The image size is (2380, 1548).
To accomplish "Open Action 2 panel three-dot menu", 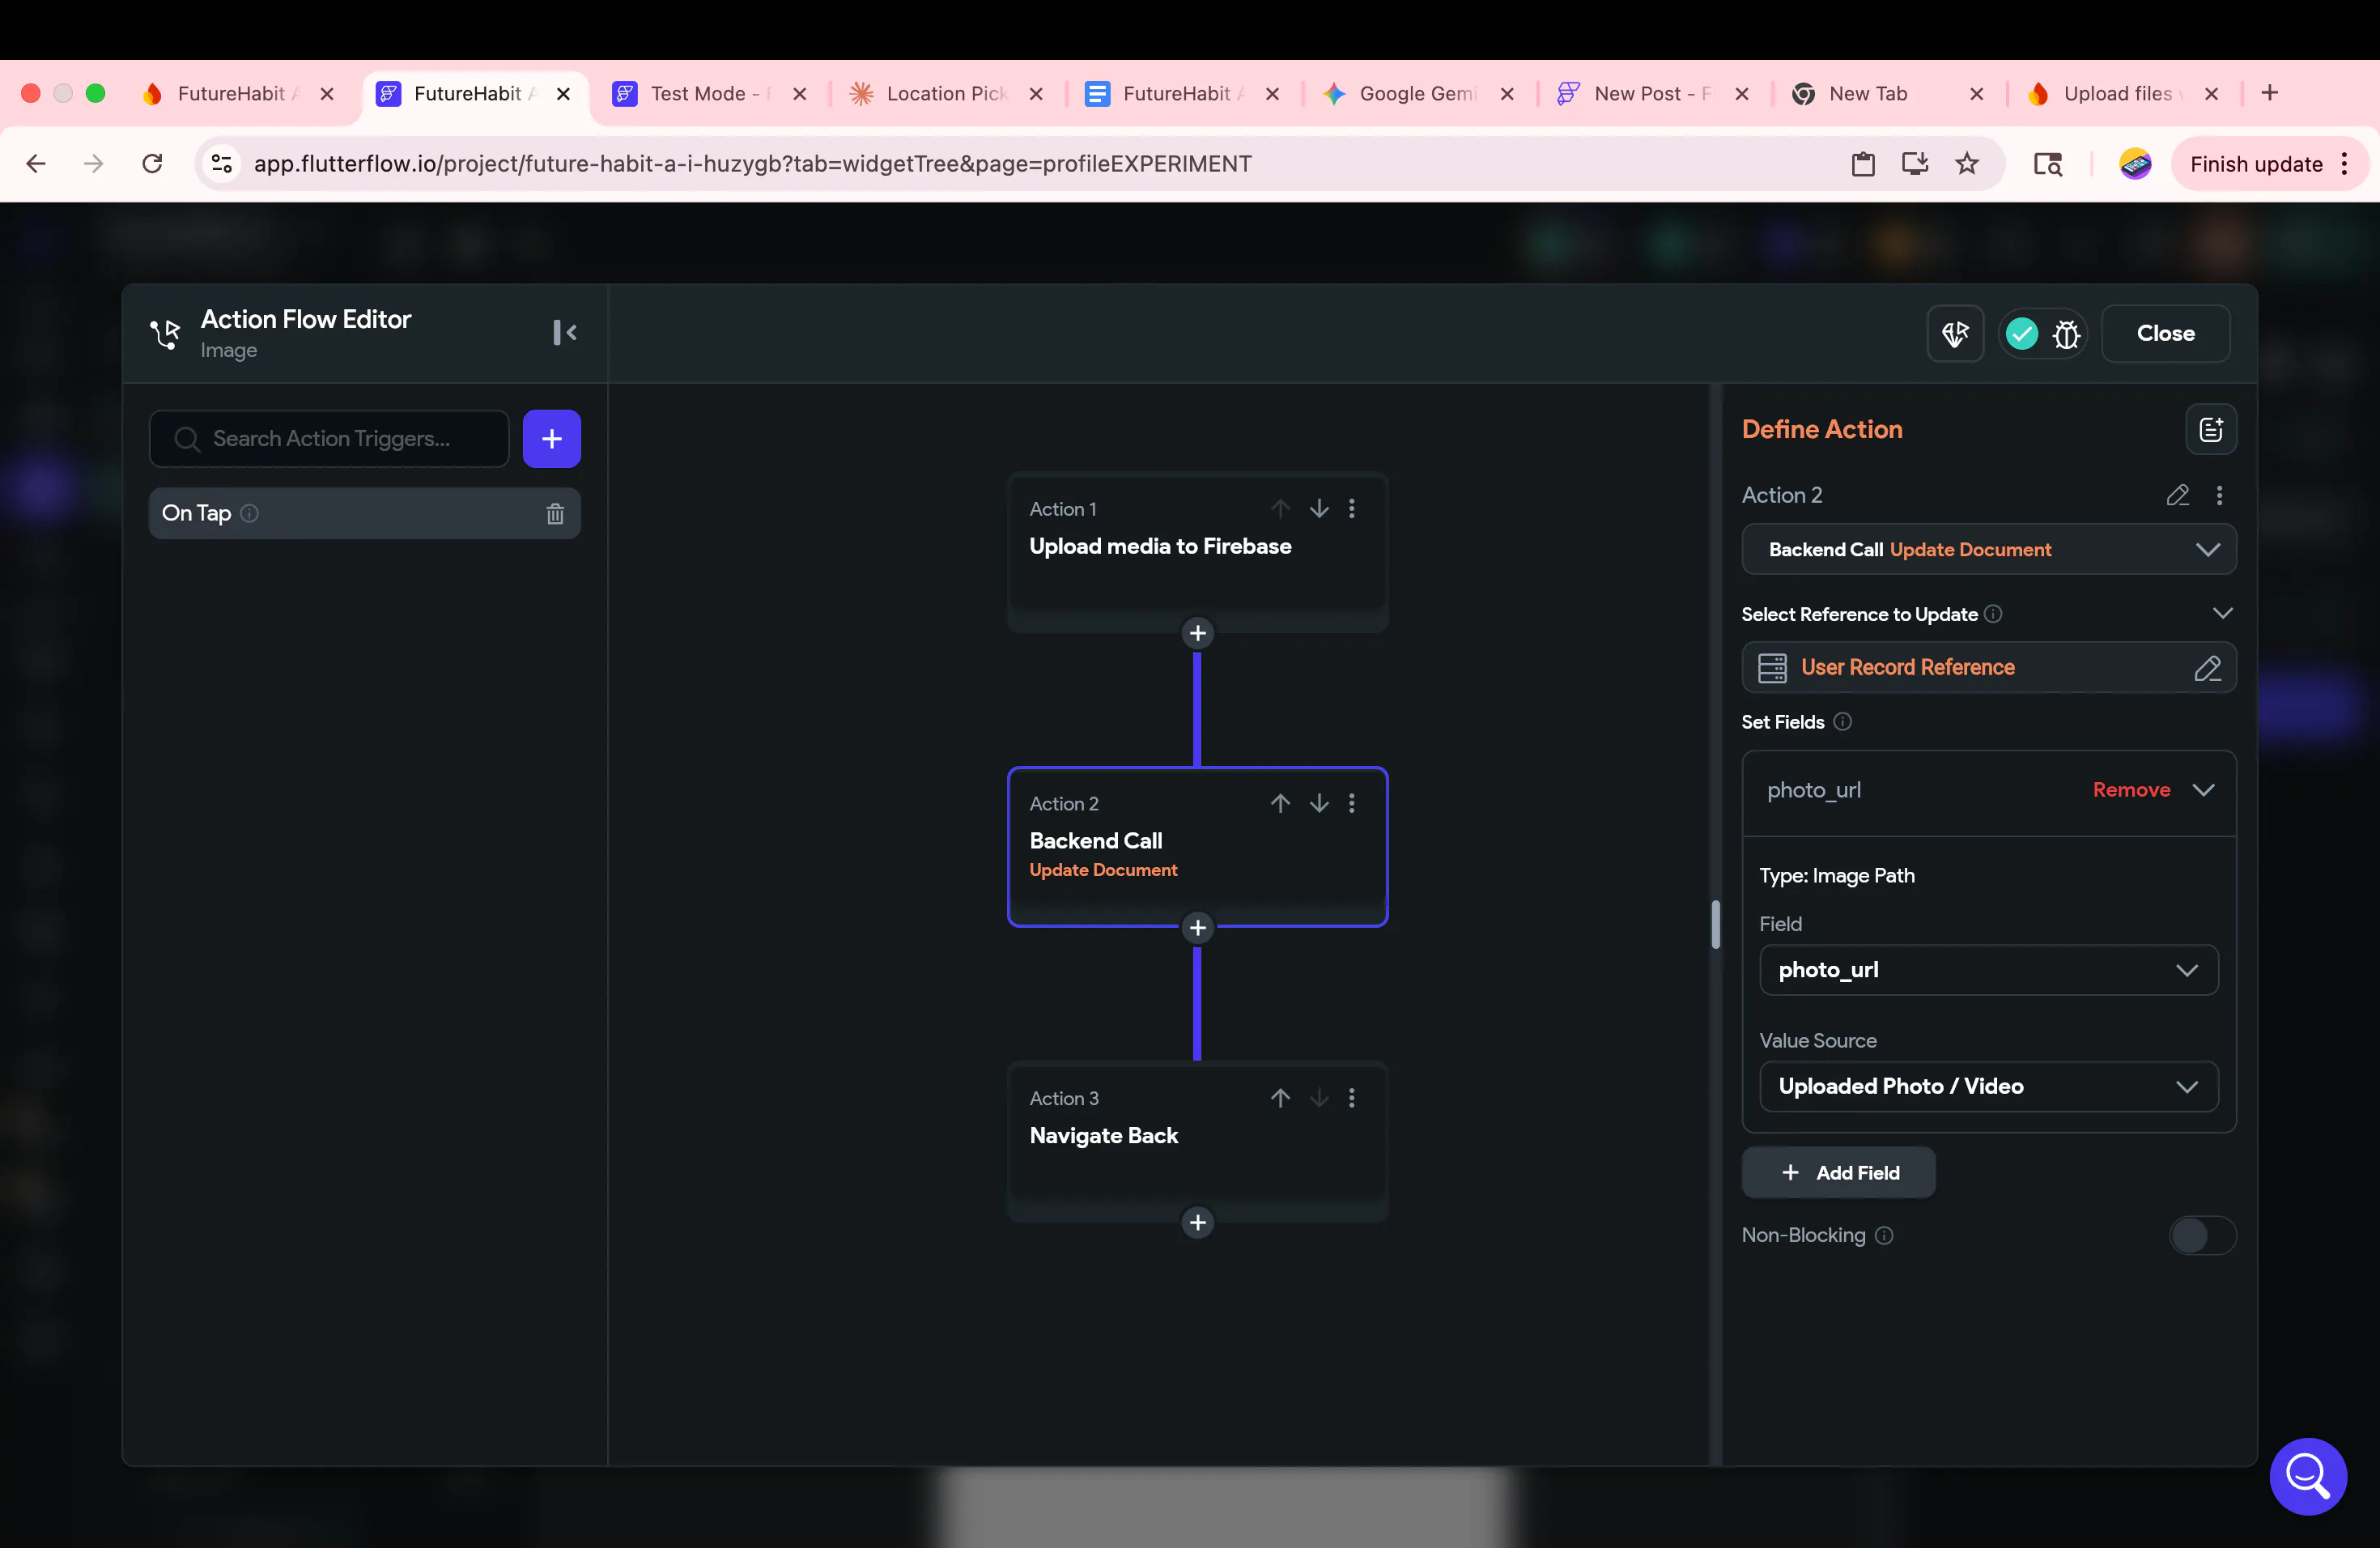I will click(x=2219, y=495).
